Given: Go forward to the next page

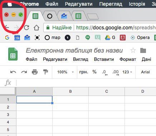Looking at the screenshot, I should click(16, 28).
